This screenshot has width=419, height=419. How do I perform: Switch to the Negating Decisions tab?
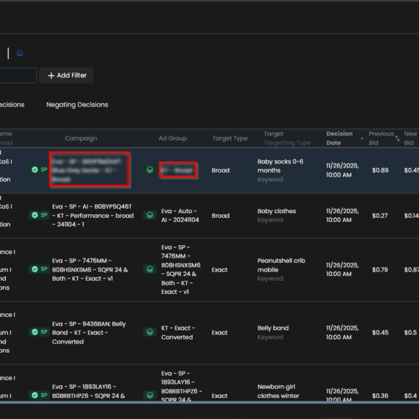pos(77,105)
